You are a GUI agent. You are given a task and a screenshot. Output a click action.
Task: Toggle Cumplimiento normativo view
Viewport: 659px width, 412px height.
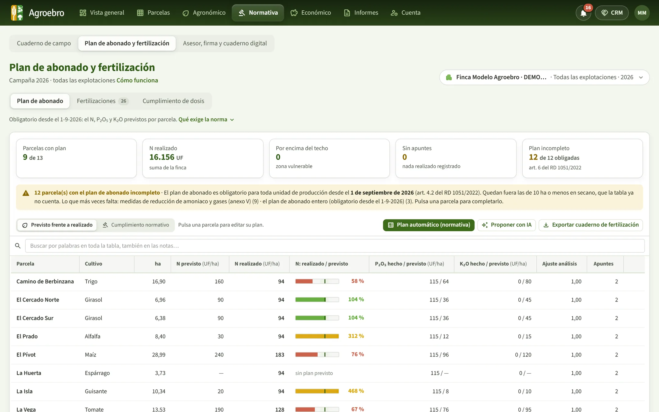click(136, 225)
